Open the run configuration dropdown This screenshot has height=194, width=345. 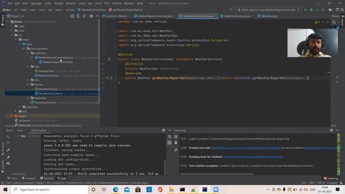268,10
